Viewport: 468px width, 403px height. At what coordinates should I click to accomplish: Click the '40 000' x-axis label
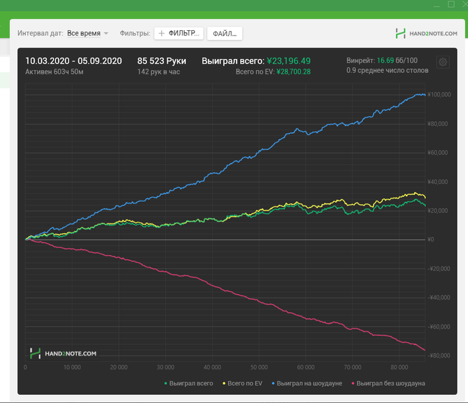click(x=212, y=367)
